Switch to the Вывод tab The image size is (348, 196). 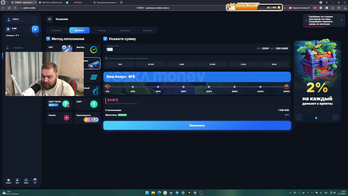click(102, 30)
